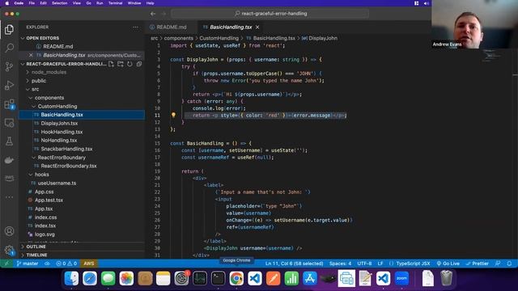Change language mode TypeScript JSX

[413, 264]
